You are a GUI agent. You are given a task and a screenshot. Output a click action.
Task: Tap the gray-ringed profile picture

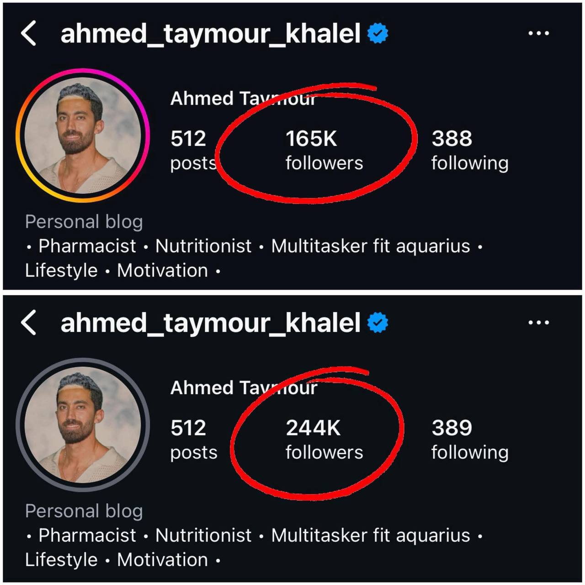pyautogui.click(x=83, y=425)
